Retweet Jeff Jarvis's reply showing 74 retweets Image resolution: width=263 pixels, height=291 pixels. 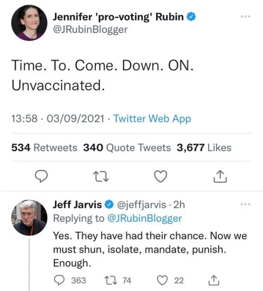tap(111, 280)
